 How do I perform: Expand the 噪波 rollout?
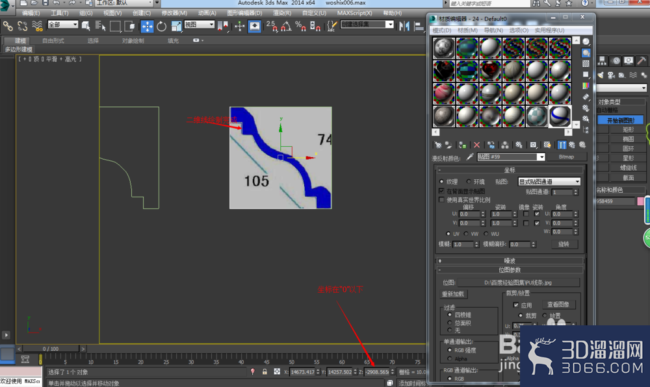pos(510,261)
